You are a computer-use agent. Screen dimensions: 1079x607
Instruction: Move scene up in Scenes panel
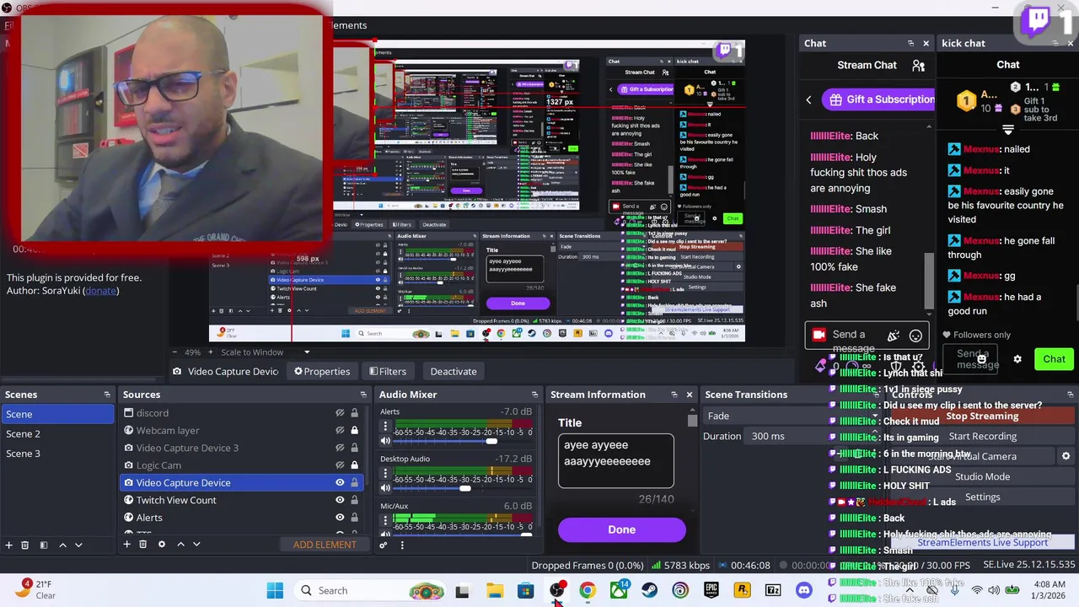point(62,545)
